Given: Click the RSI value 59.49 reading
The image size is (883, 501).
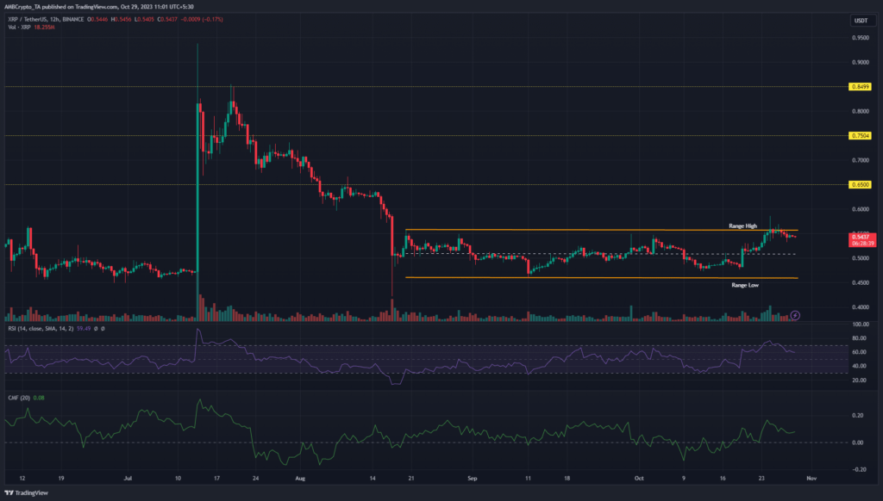Looking at the screenshot, I should pyautogui.click(x=85, y=328).
